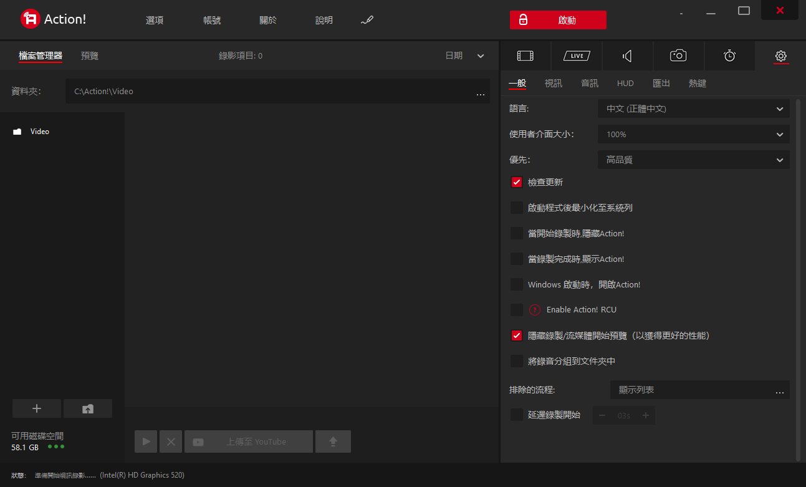Open the 說明 menu
The height and width of the screenshot is (487, 806).
click(x=324, y=20)
